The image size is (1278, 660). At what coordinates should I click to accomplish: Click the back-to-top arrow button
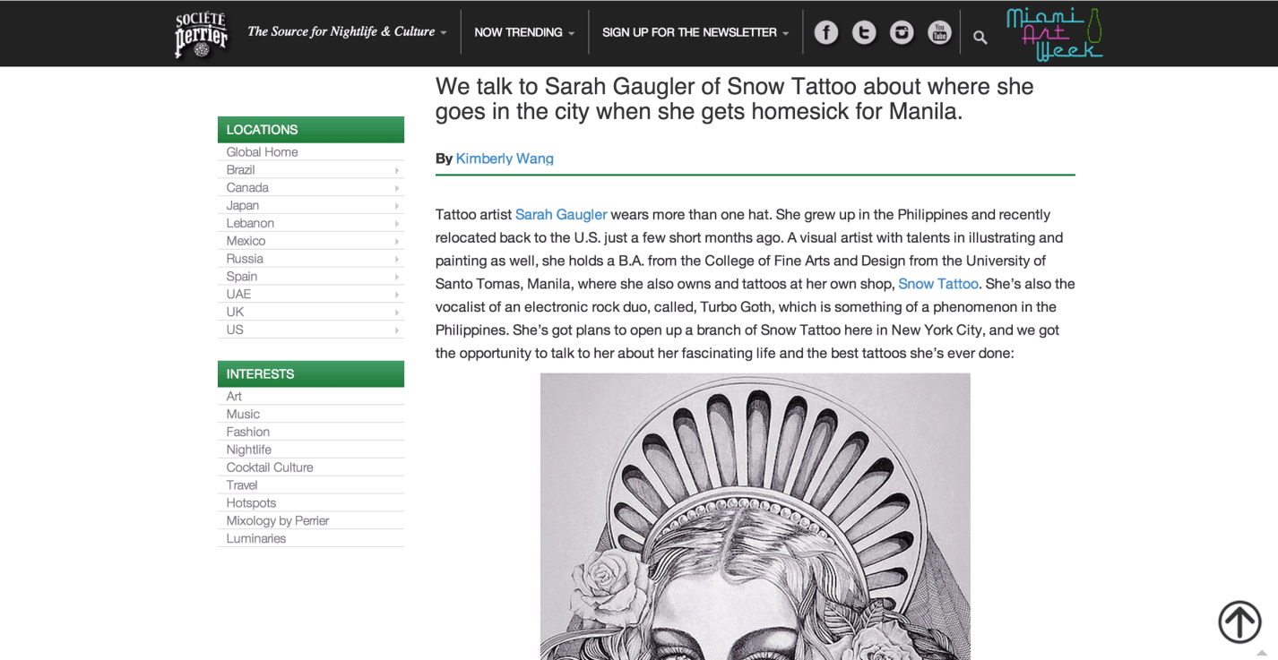click(1239, 621)
